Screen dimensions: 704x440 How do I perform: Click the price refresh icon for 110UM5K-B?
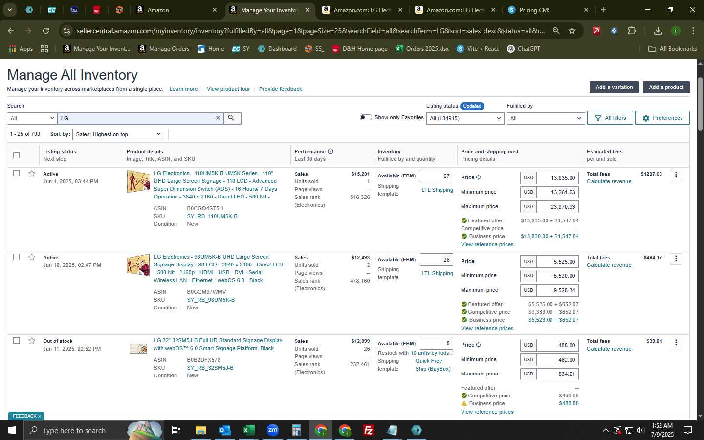click(x=479, y=177)
